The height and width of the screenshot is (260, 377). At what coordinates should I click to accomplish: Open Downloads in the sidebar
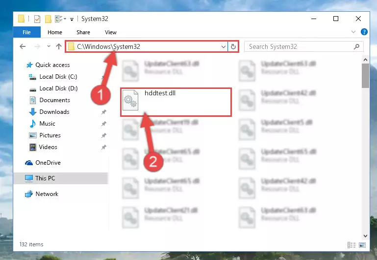tap(54, 112)
